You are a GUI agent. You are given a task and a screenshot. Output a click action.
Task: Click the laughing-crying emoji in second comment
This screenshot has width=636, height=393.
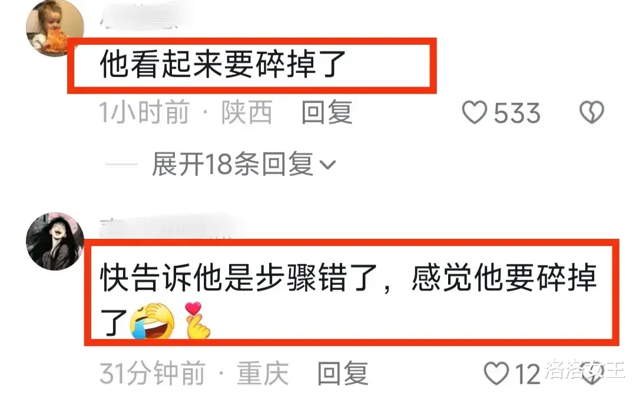152,321
